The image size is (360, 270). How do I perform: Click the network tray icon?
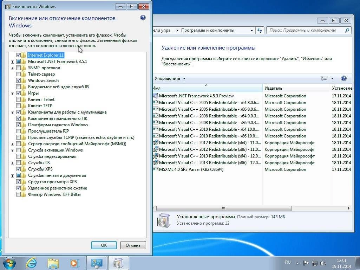[315, 263]
